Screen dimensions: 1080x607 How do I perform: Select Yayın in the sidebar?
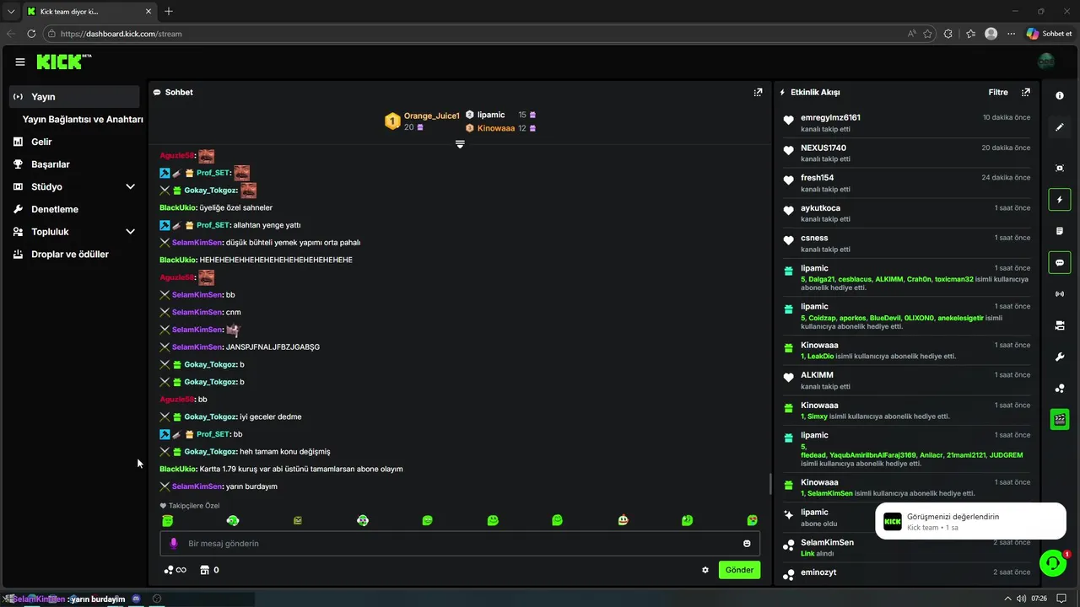pyautogui.click(x=74, y=96)
